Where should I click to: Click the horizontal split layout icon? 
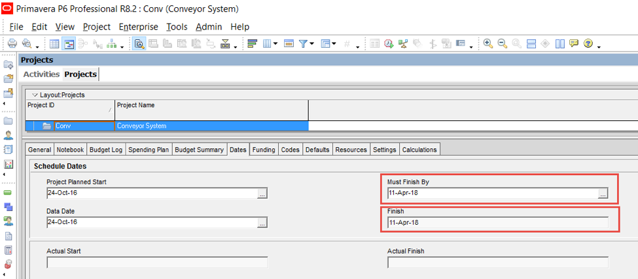click(531, 44)
